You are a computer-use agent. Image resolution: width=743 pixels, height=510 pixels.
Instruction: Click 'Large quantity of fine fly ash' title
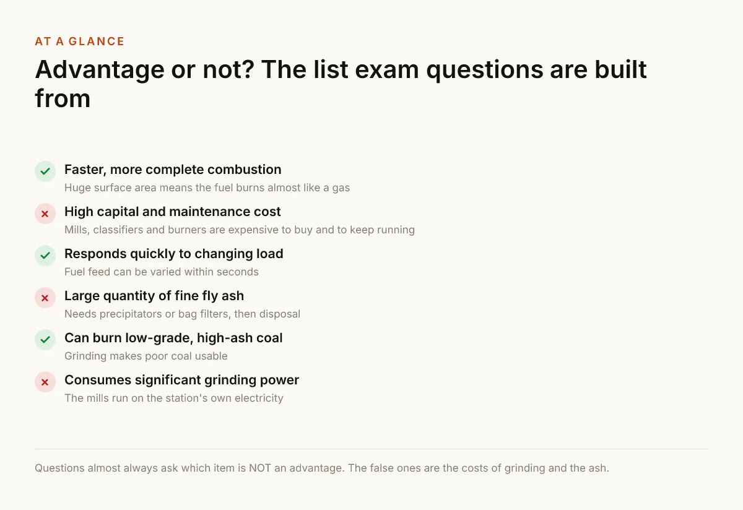154,296
